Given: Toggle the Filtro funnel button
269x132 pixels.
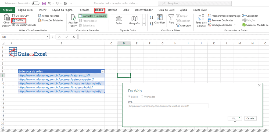Looking at the screenshot, I should tap(171, 19).
